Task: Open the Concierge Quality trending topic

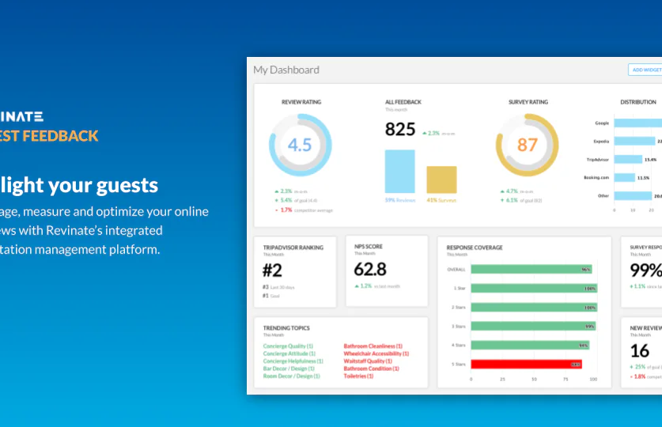Action: 288,346
